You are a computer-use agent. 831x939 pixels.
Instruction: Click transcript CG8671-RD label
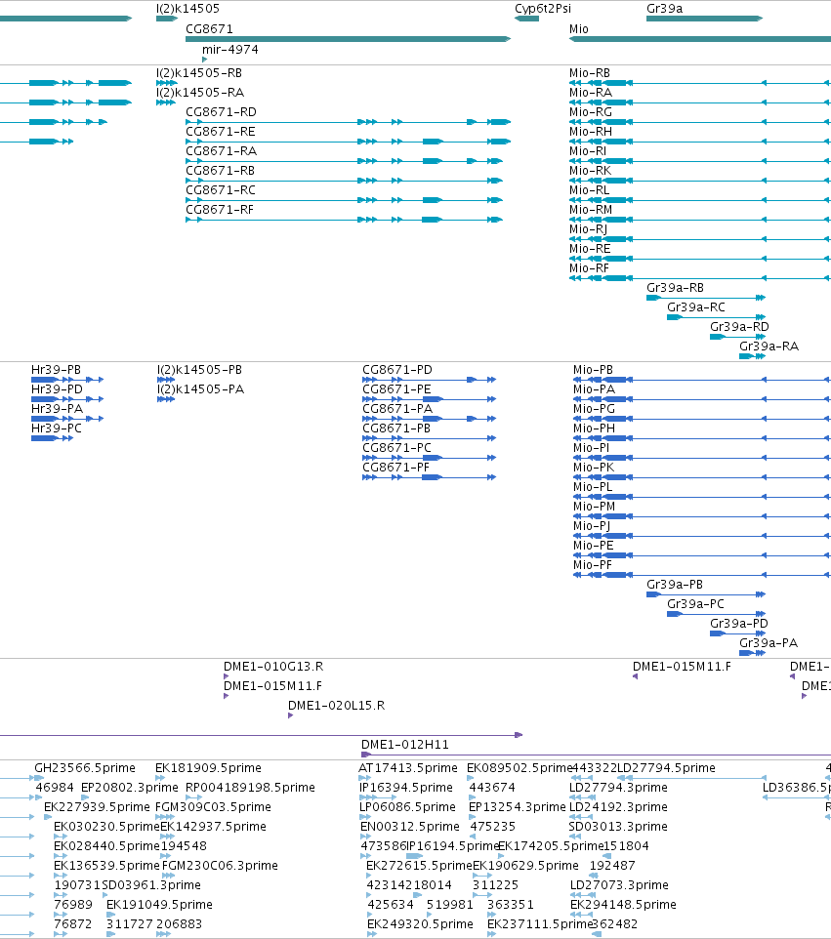221,112
